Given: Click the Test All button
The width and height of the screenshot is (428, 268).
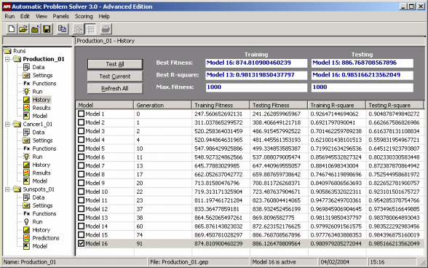Looking at the screenshot, I should point(115,64).
